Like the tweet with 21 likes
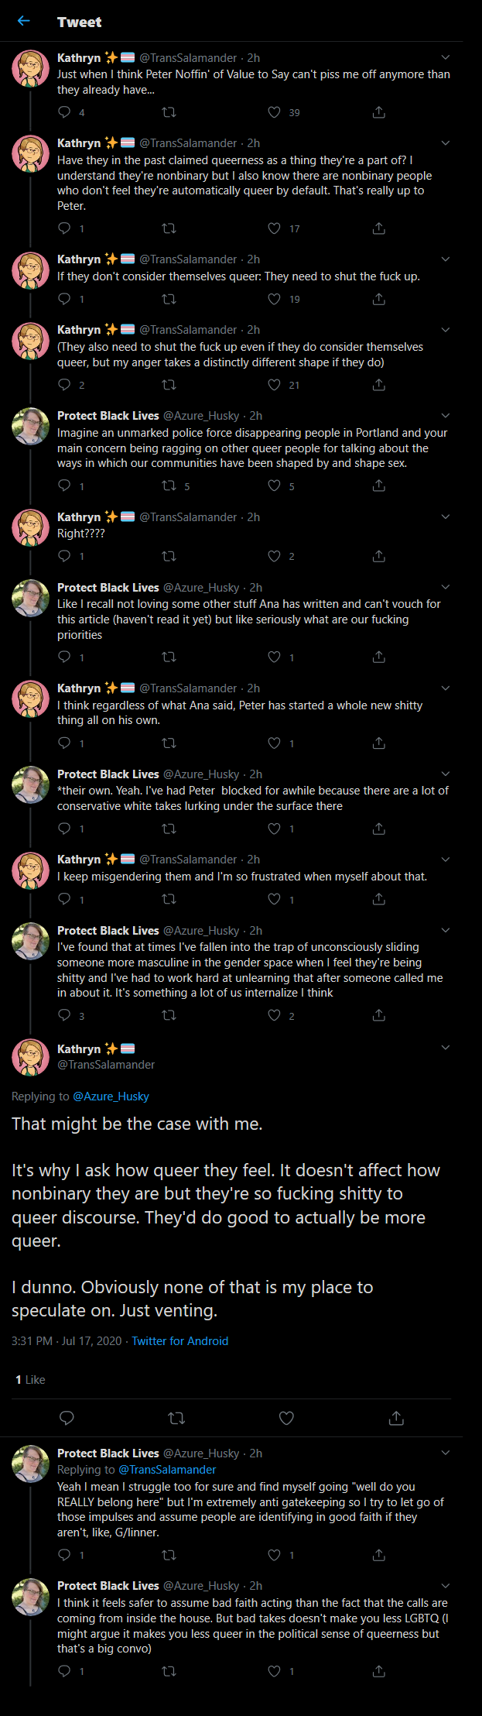This screenshot has width=482, height=1716. click(274, 385)
